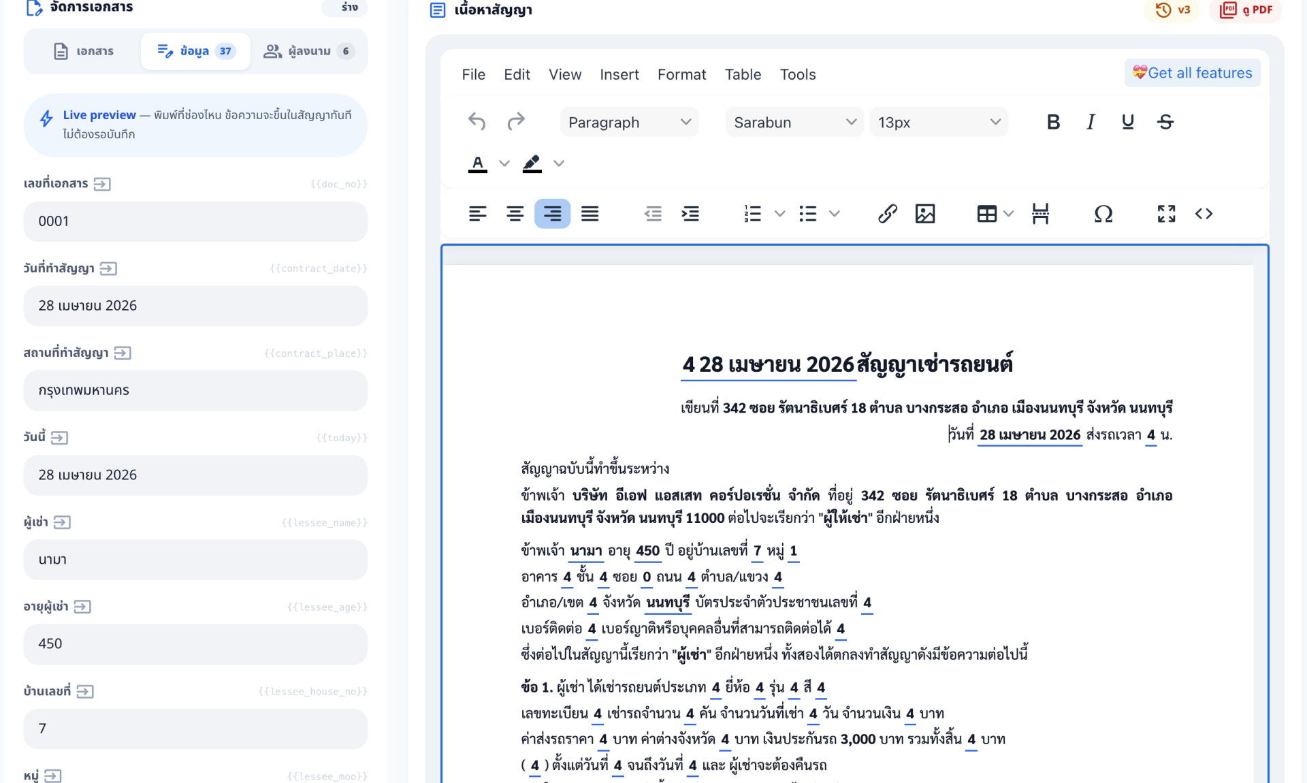Toggle italic formatting
The width and height of the screenshot is (1307, 783).
pyautogui.click(x=1091, y=122)
